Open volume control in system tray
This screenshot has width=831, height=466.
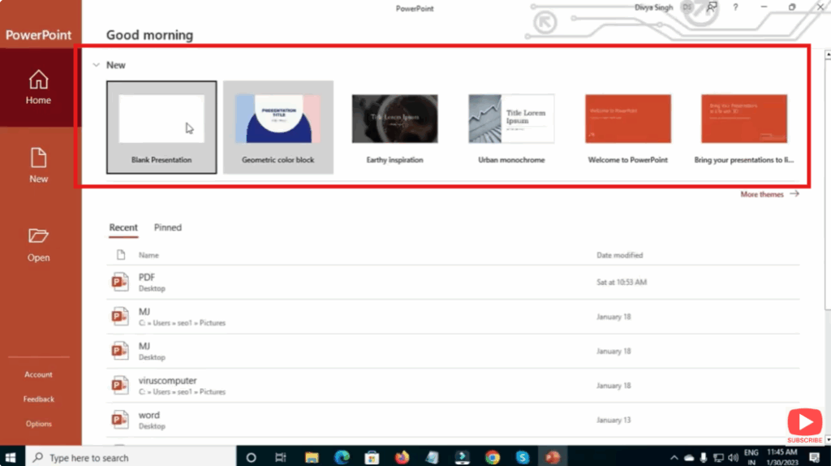tap(734, 458)
